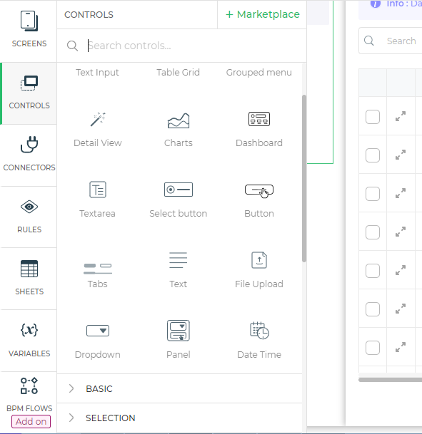Tick the fifth row checkbox in table

click(x=373, y=271)
